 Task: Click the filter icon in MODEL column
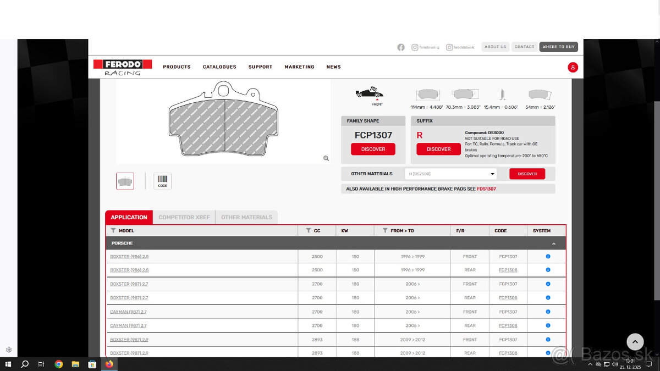point(113,231)
